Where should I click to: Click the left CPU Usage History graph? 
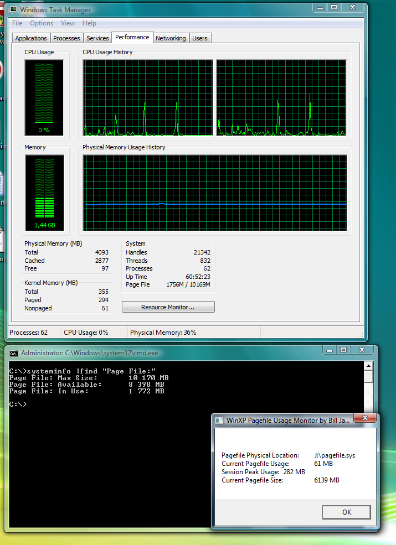(x=147, y=98)
